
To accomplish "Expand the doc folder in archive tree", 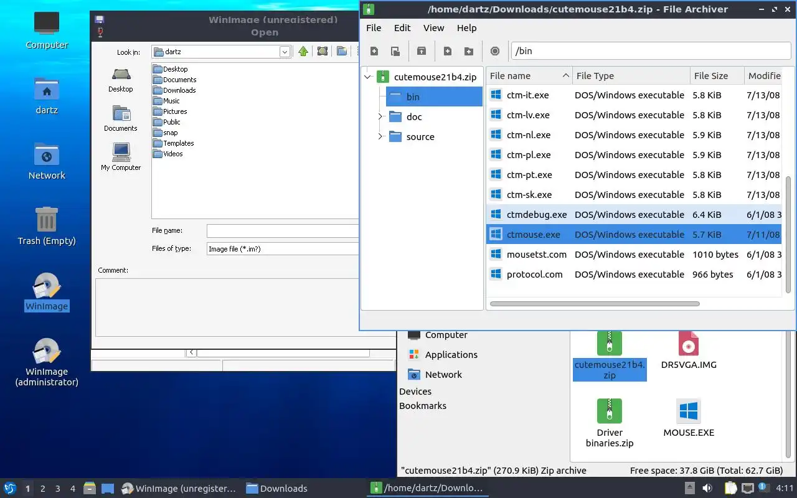I will (380, 117).
